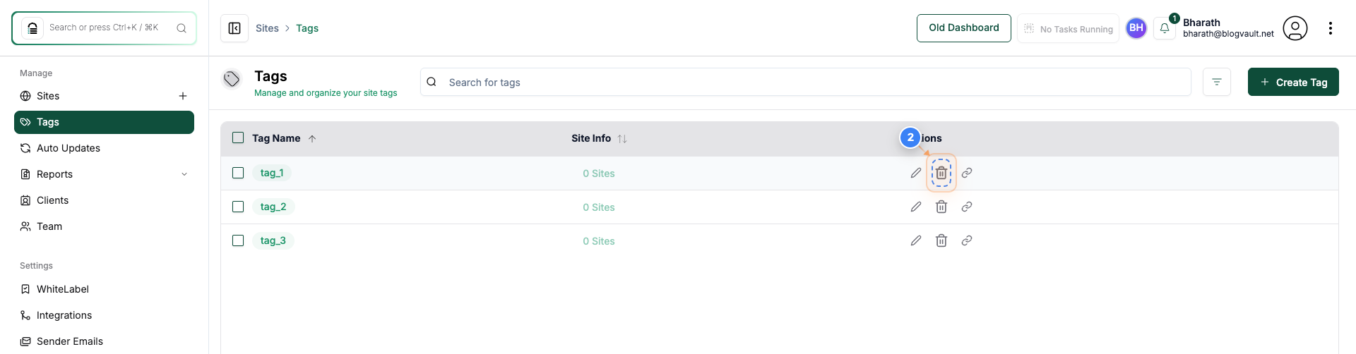Navigate to Sites breadcrumb
The width and height of the screenshot is (1356, 354).
click(267, 28)
